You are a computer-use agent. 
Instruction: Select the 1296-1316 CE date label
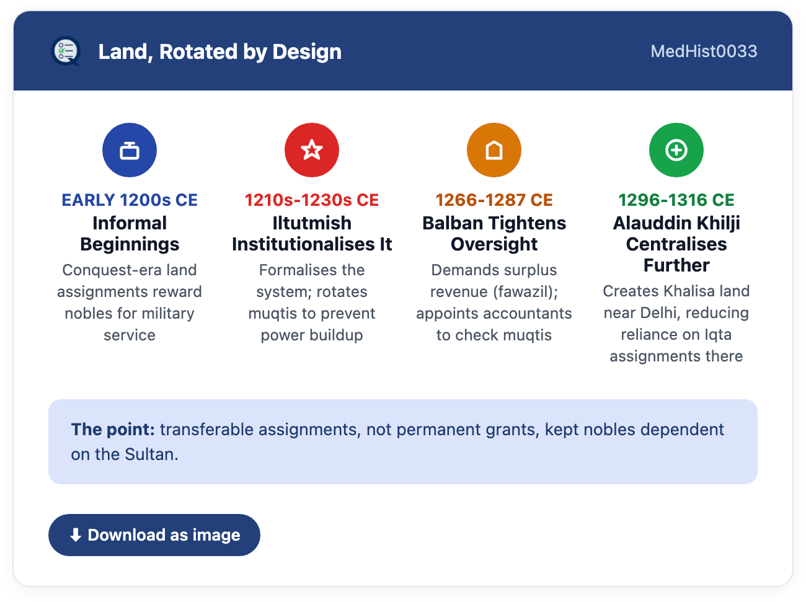[676, 200]
